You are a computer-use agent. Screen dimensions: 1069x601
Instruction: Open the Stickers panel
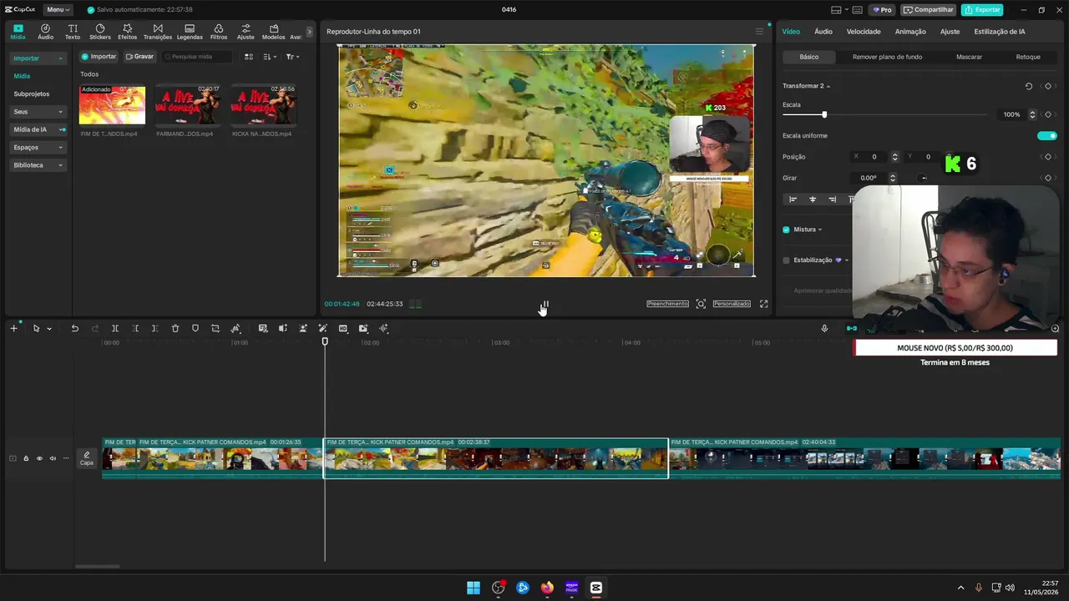pos(99,32)
